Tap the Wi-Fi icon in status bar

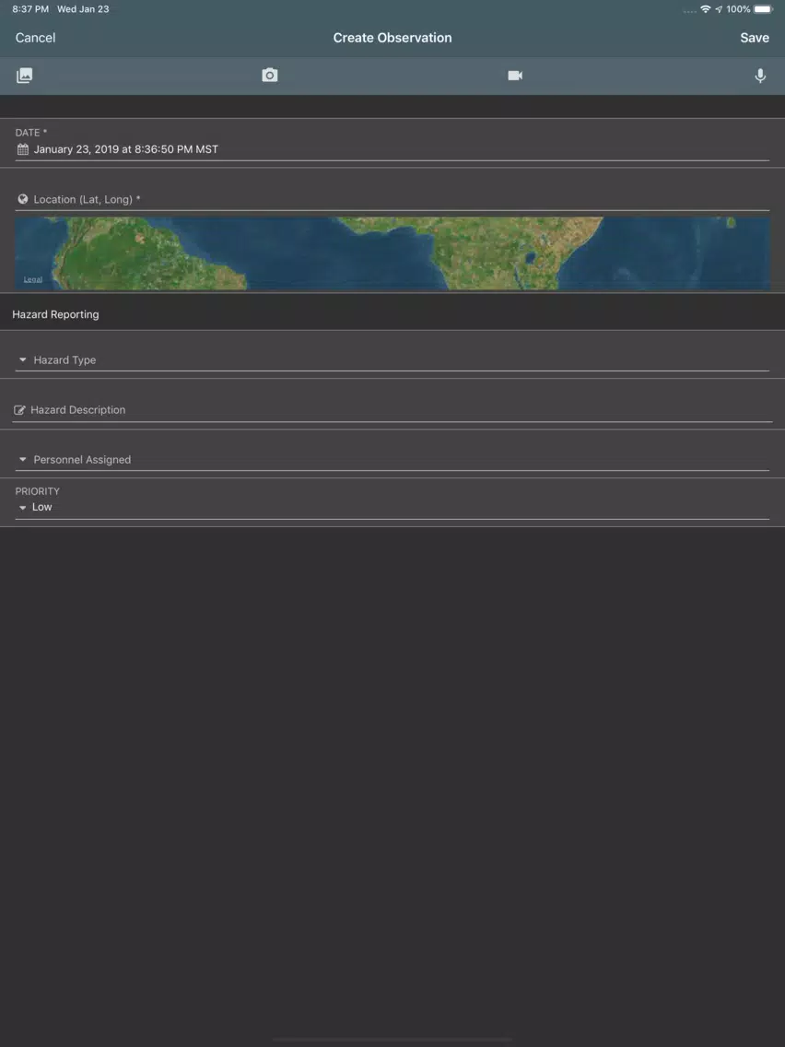pyautogui.click(x=706, y=9)
